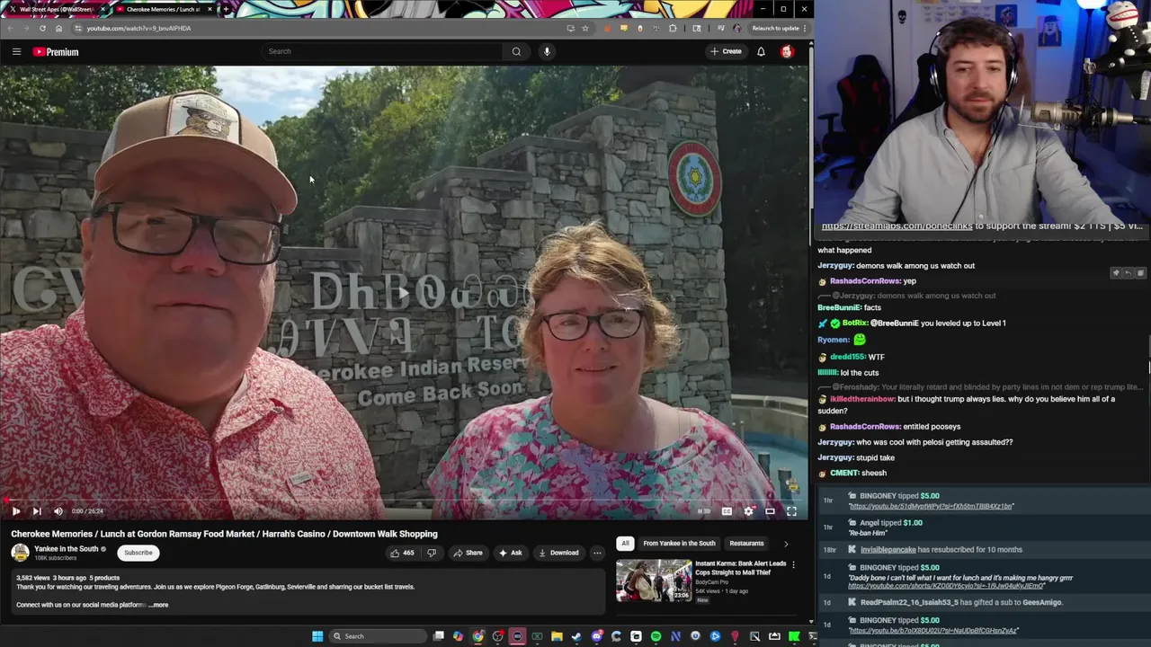Screen dimensions: 1151x647
Task: Click Create button on YouTube
Action: (727, 51)
